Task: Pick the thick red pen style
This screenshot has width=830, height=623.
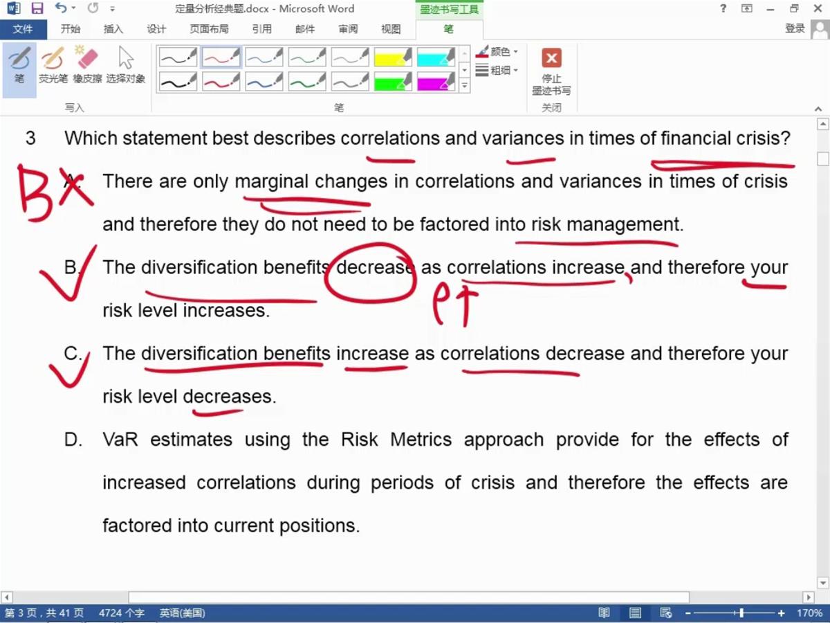Action: (221, 82)
